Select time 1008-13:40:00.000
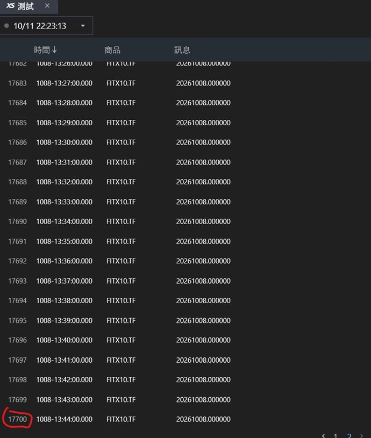This screenshot has width=371, height=438. tap(65, 340)
